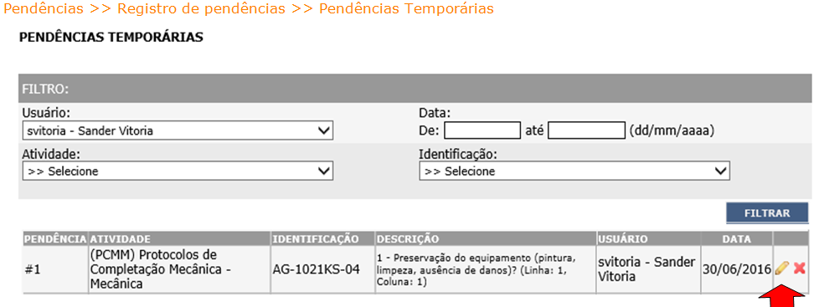Expand the Atividade selection list
Screen dimensions: 819x307
click(x=178, y=171)
